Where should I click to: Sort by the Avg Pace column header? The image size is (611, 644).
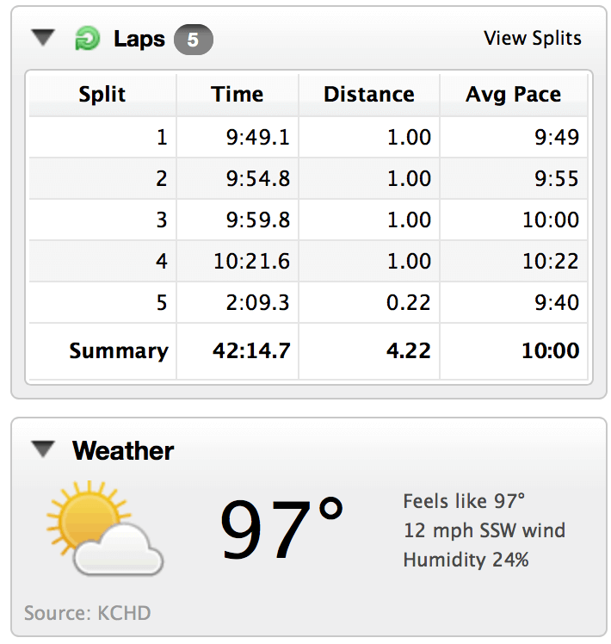coord(513,95)
